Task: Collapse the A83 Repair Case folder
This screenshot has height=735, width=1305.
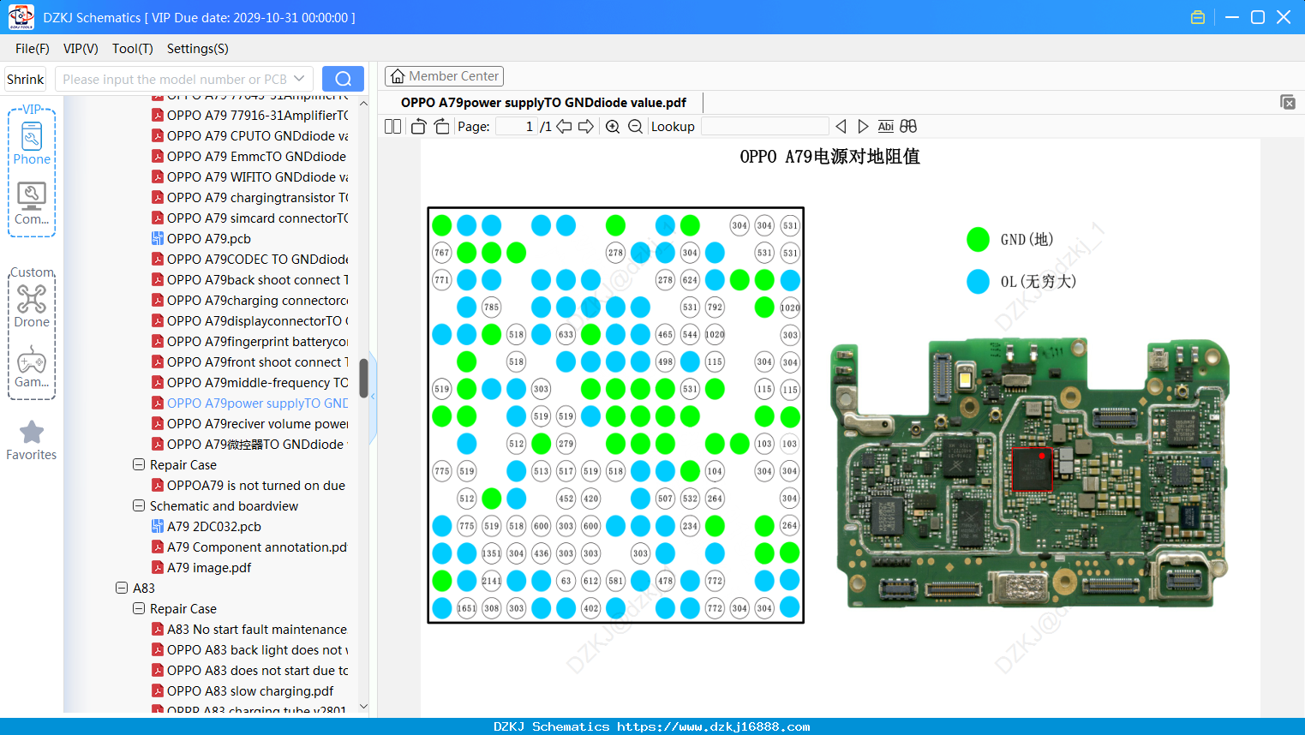Action: (x=139, y=609)
